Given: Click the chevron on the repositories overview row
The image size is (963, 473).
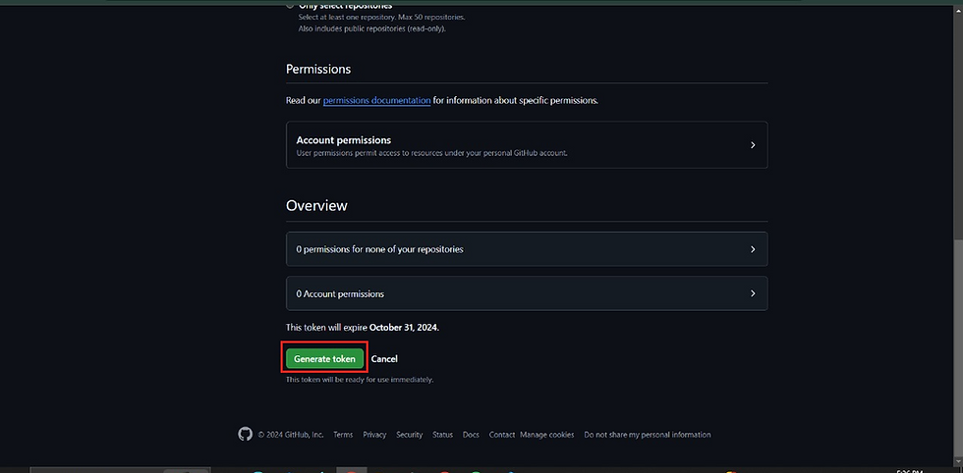Looking at the screenshot, I should tap(753, 249).
